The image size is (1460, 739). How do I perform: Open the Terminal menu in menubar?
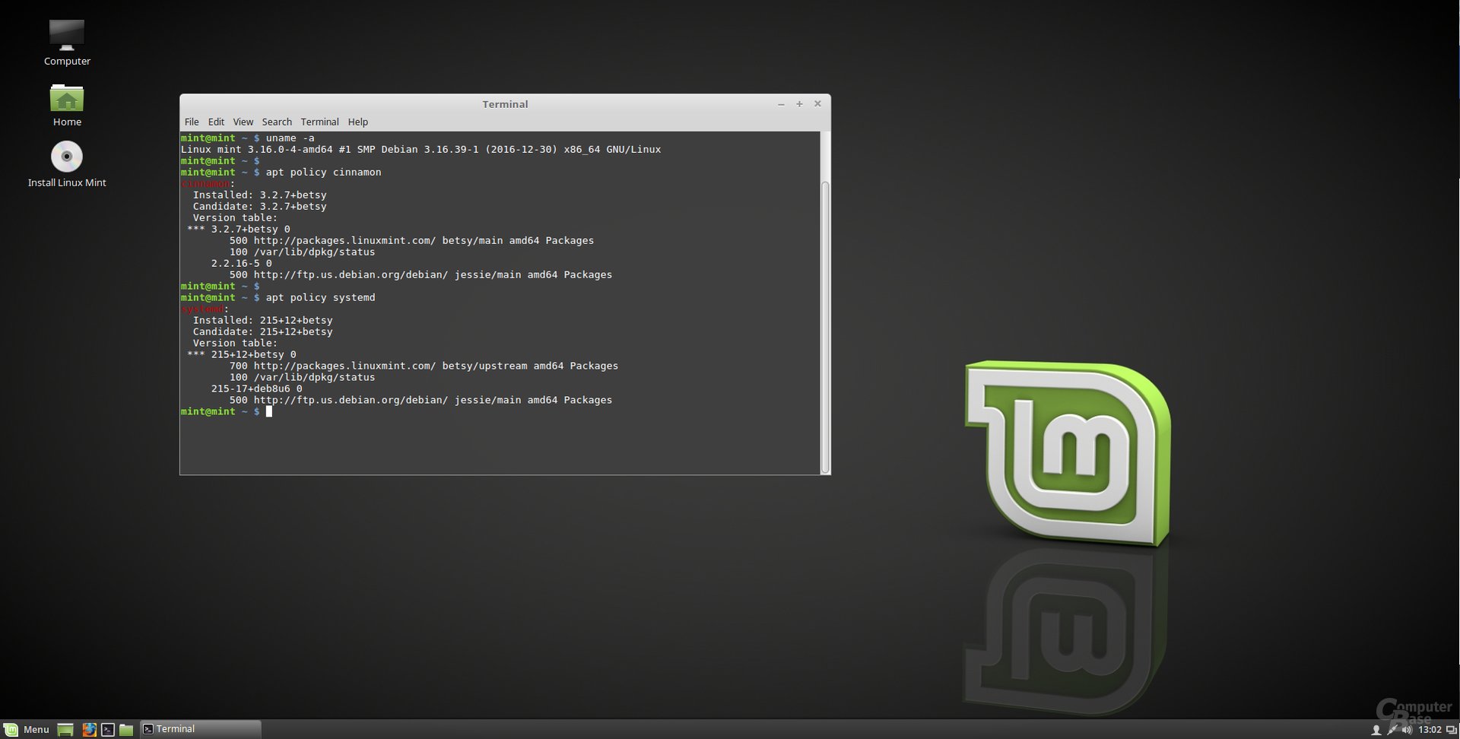click(319, 122)
